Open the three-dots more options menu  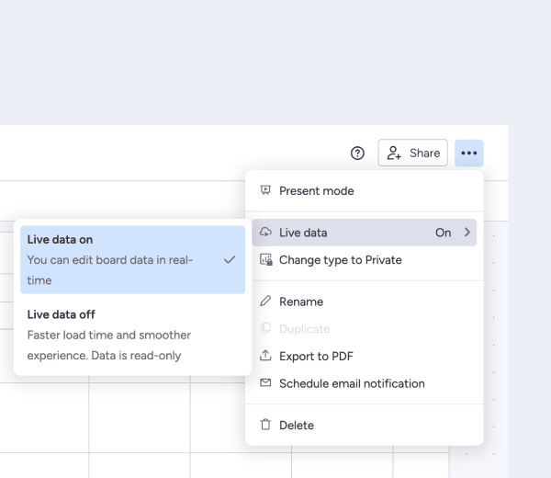coord(469,154)
